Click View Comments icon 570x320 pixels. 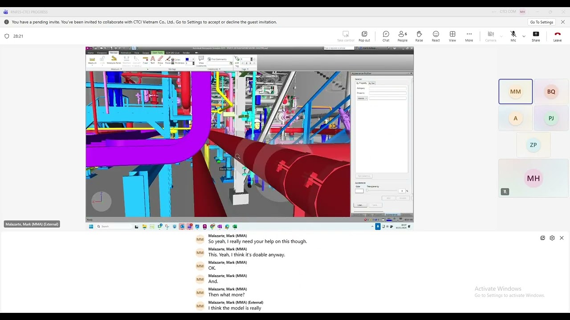(x=201, y=61)
